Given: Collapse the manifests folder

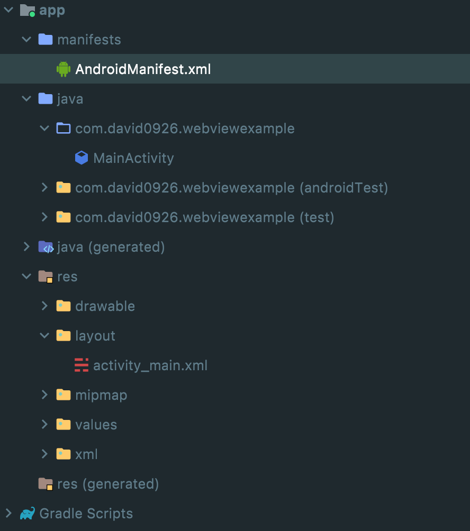Looking at the screenshot, I should tap(26, 40).
